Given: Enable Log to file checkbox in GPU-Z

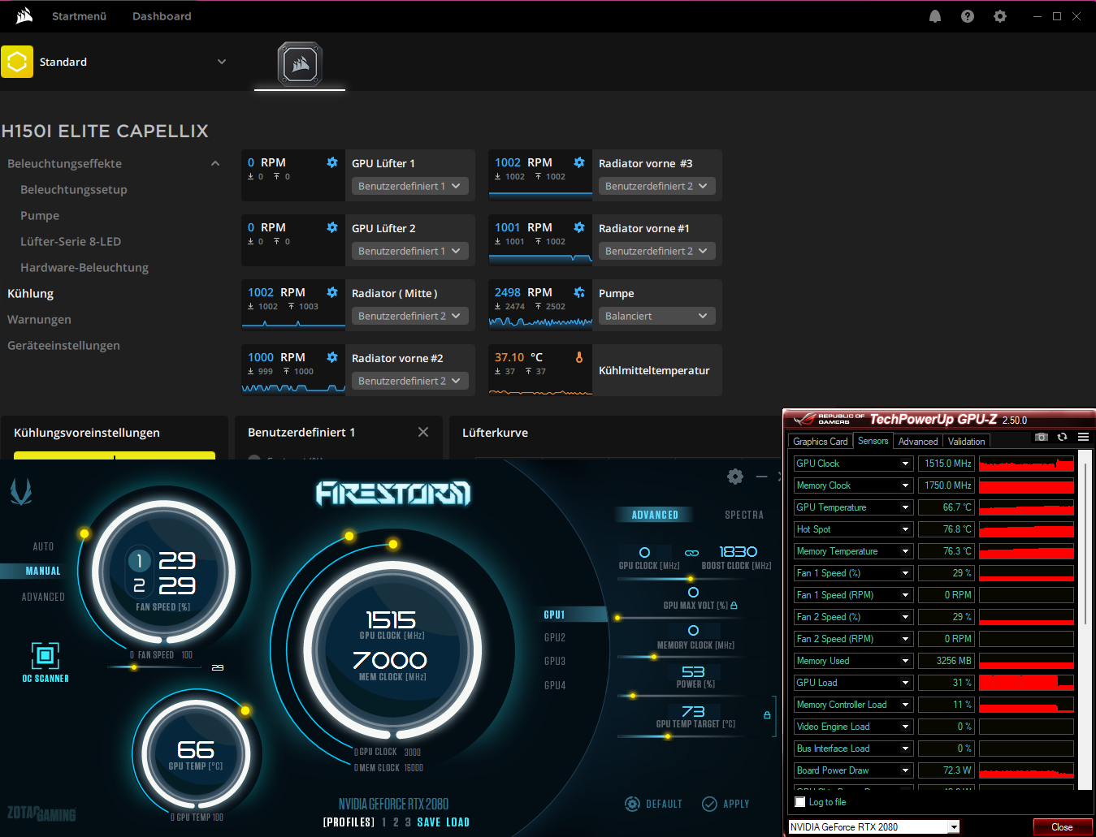Looking at the screenshot, I should tap(800, 802).
